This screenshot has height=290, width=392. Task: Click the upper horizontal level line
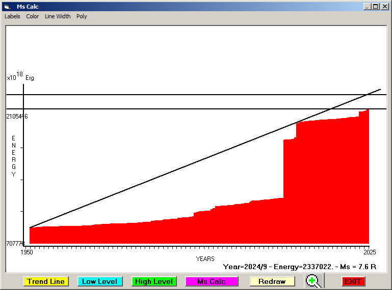point(153,95)
